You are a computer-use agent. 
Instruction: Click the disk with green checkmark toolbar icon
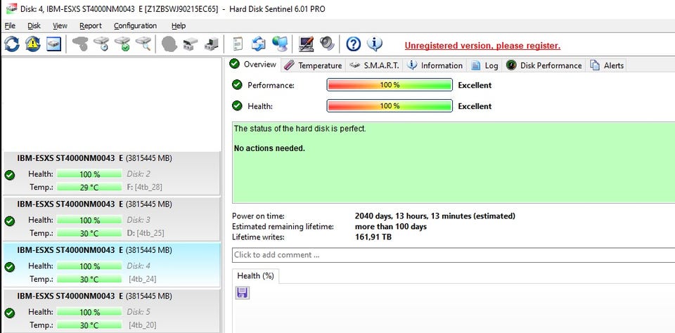pyautogui.click(x=122, y=44)
